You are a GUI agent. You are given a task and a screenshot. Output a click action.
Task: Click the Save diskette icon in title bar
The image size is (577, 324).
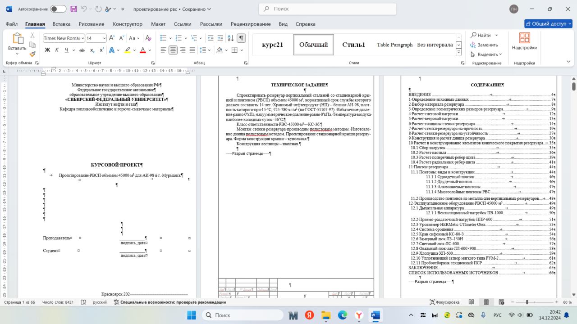74,9
